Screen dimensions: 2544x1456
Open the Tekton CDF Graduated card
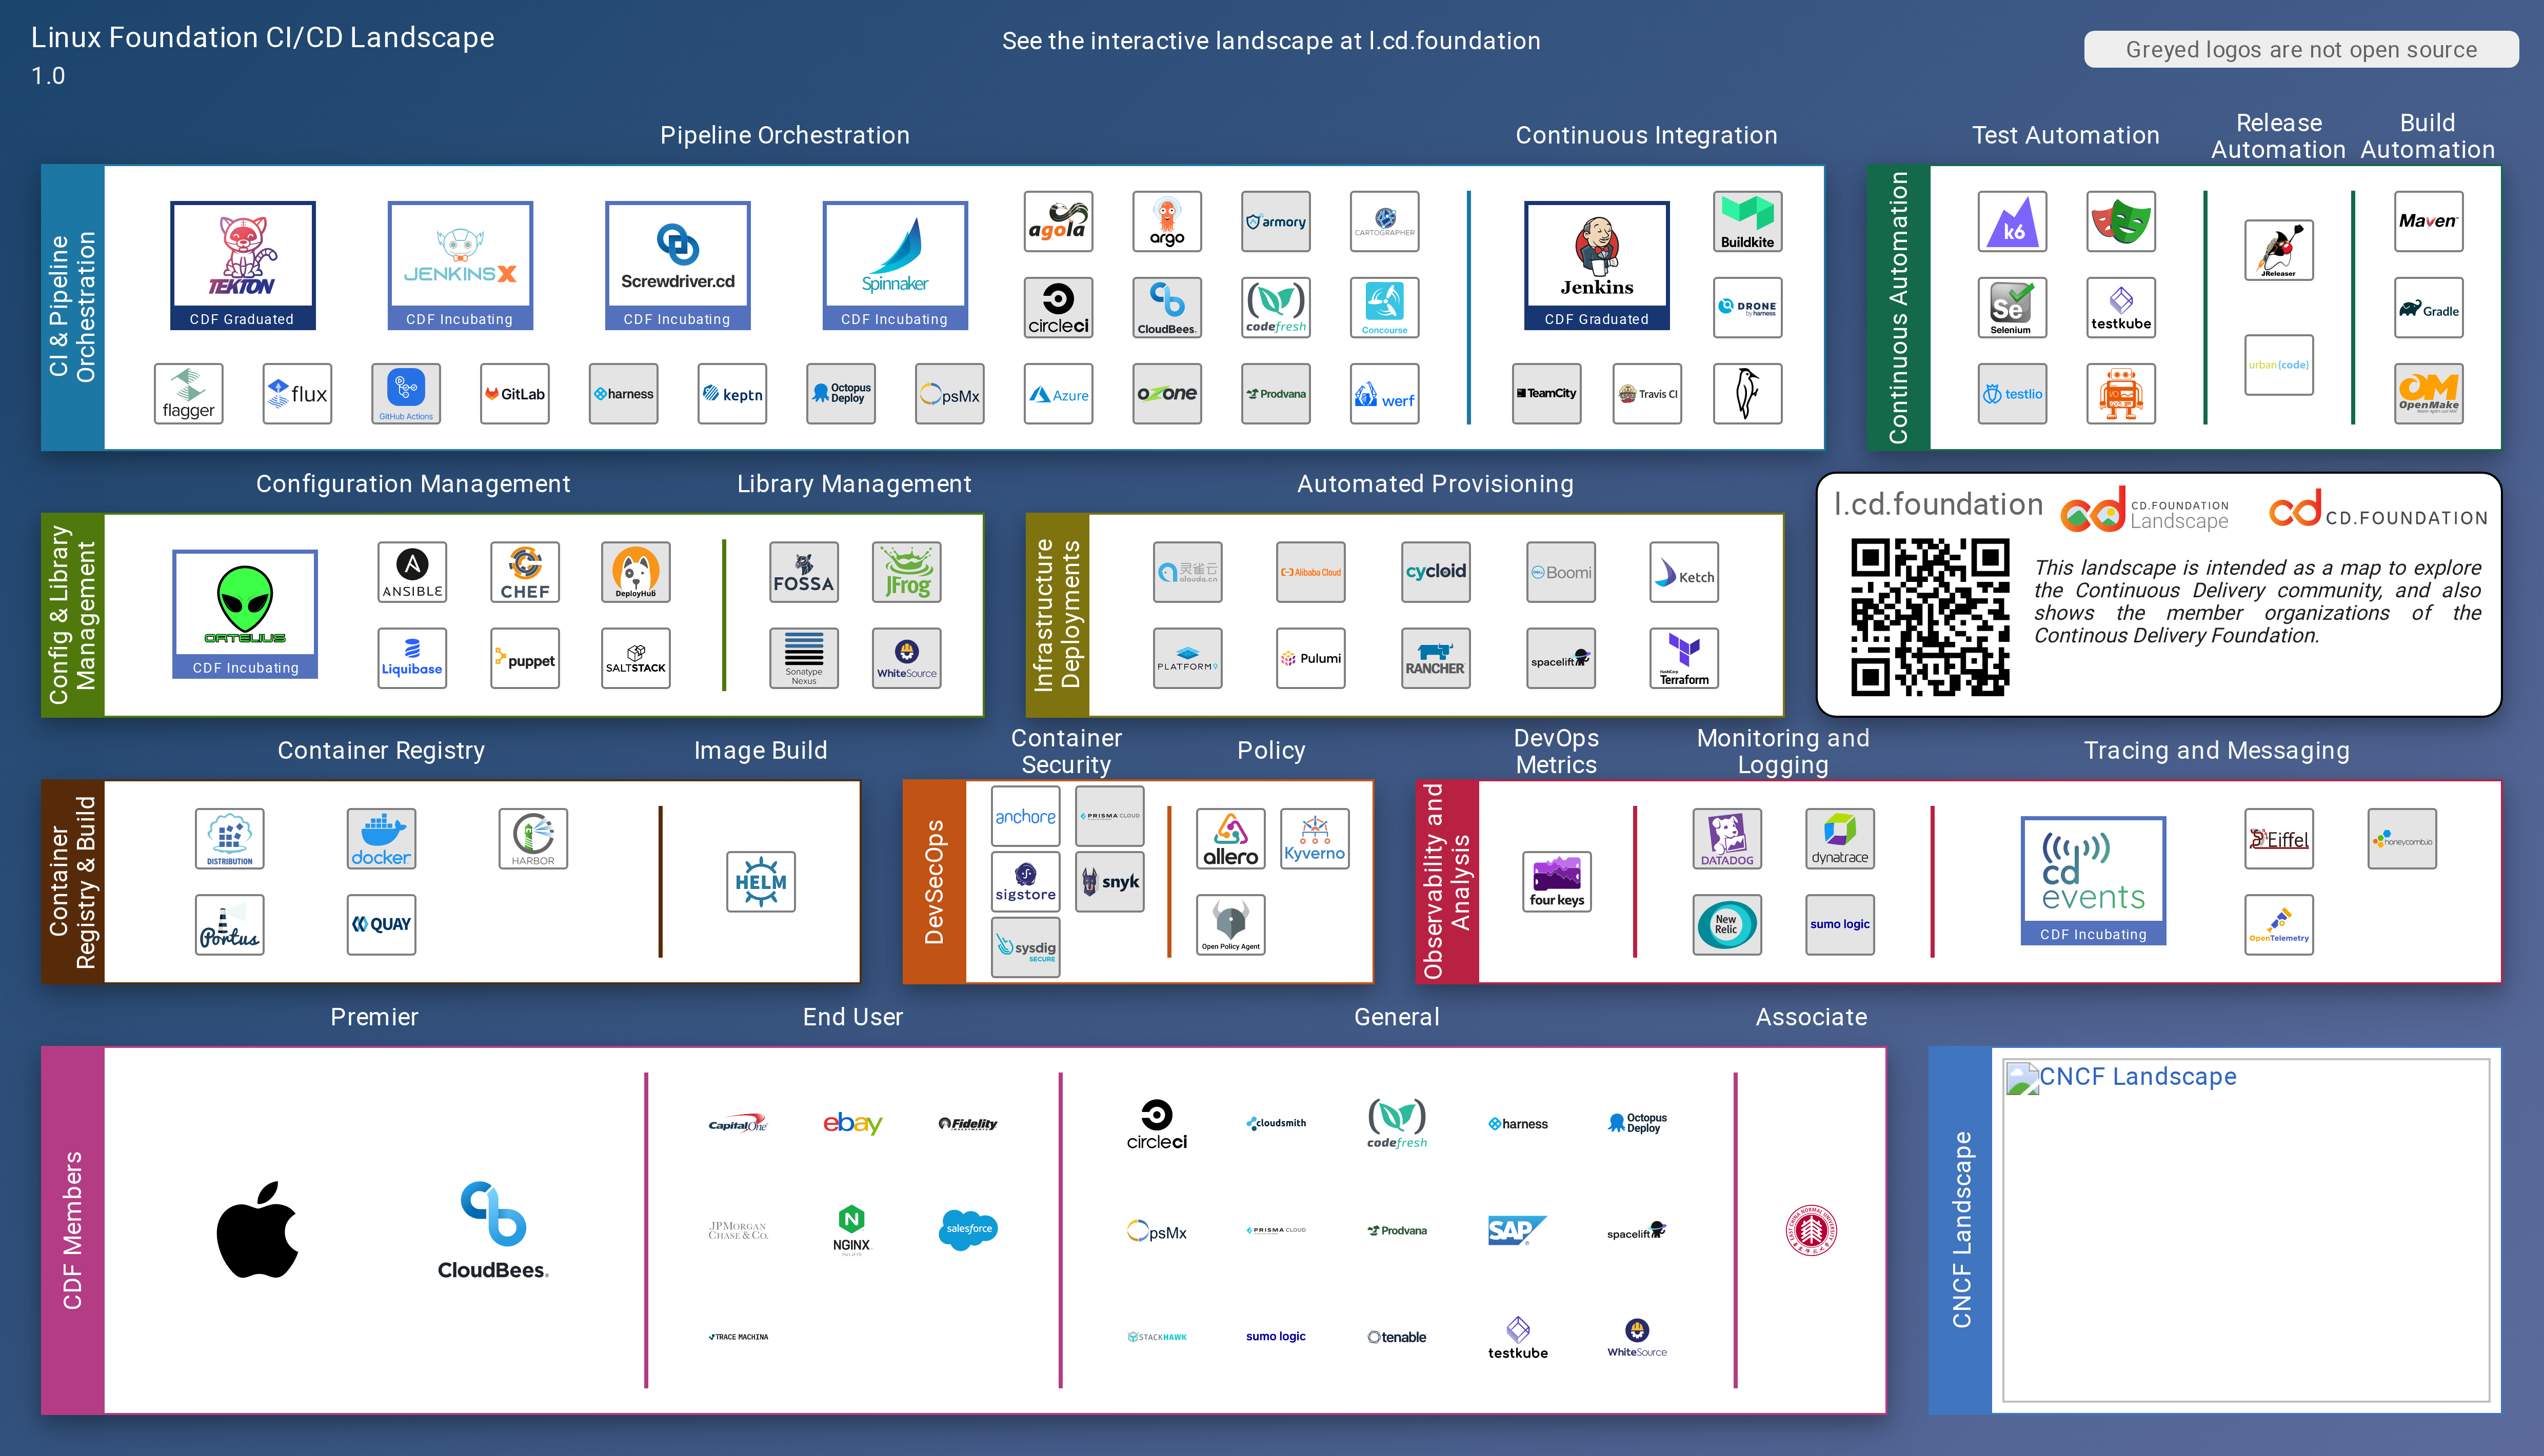[x=243, y=265]
